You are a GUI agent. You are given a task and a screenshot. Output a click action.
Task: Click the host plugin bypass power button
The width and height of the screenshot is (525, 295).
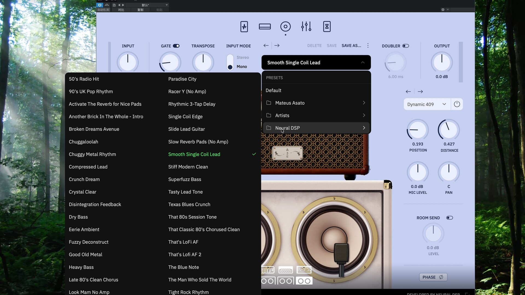pos(100,5)
